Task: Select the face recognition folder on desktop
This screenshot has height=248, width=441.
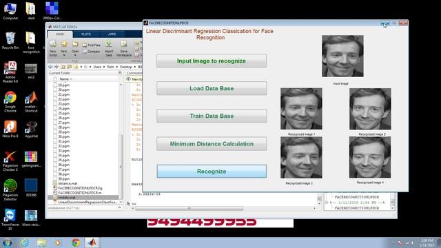Action: tap(31, 43)
